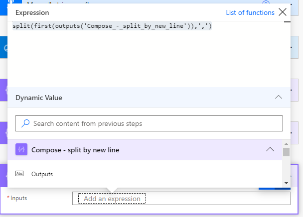Click the purple Compose action icon
The image size is (303, 217).
[x=21, y=149]
